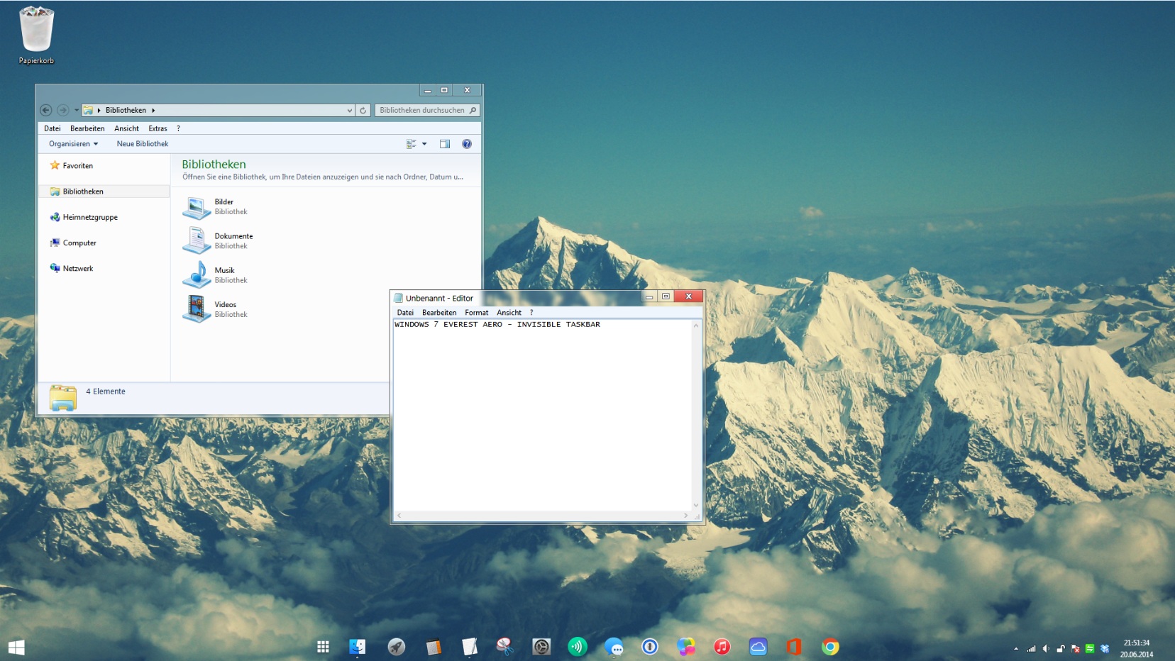Open the Papierkorb recycle bin icon
Screen dimensions: 1175x661
click(36, 35)
